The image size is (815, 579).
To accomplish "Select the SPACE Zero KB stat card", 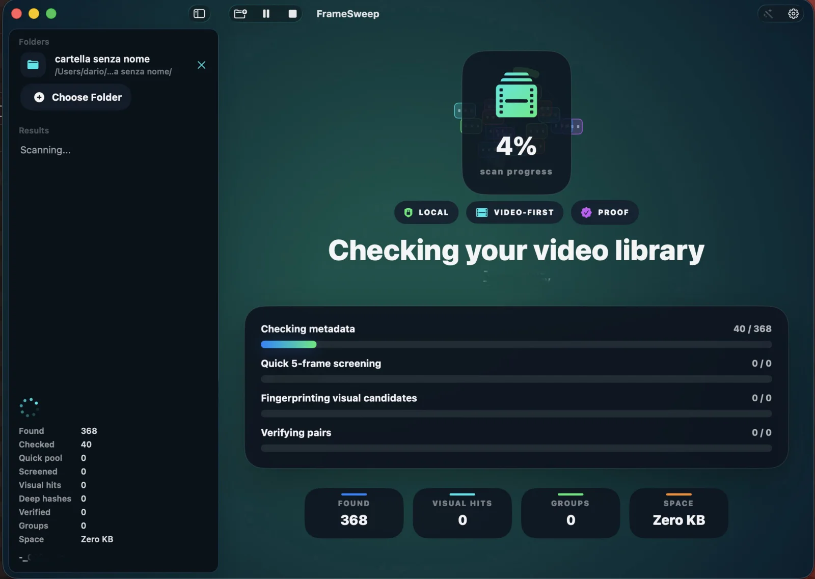I will [678, 513].
